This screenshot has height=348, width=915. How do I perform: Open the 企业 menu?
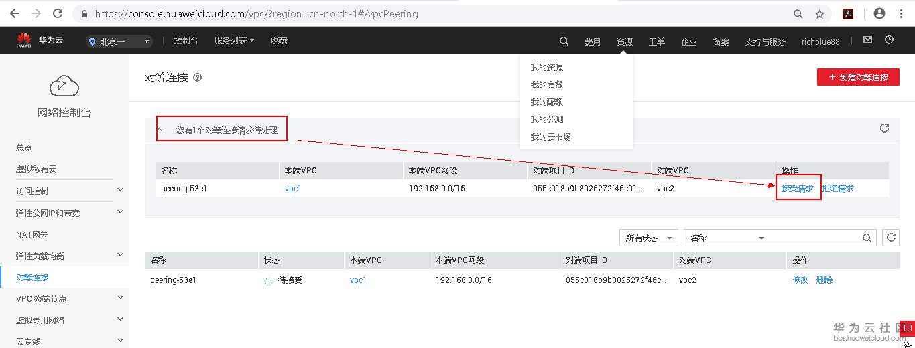click(688, 41)
